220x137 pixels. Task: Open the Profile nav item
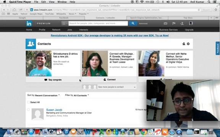(42, 30)
